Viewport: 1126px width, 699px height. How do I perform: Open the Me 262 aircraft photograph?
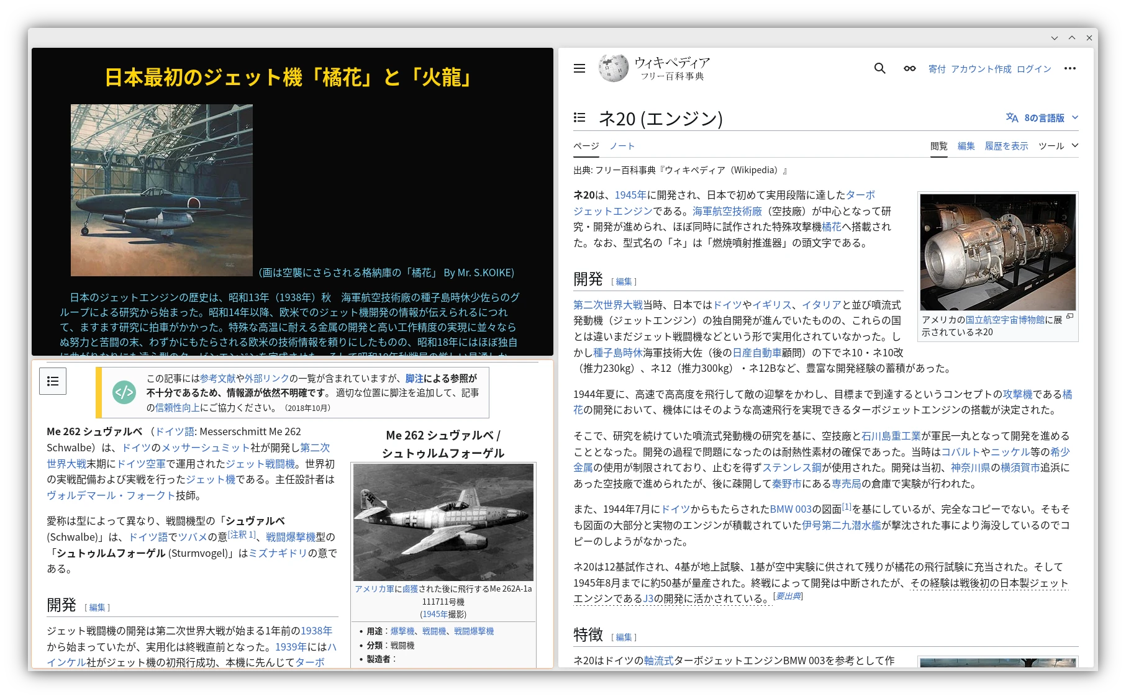point(443,522)
